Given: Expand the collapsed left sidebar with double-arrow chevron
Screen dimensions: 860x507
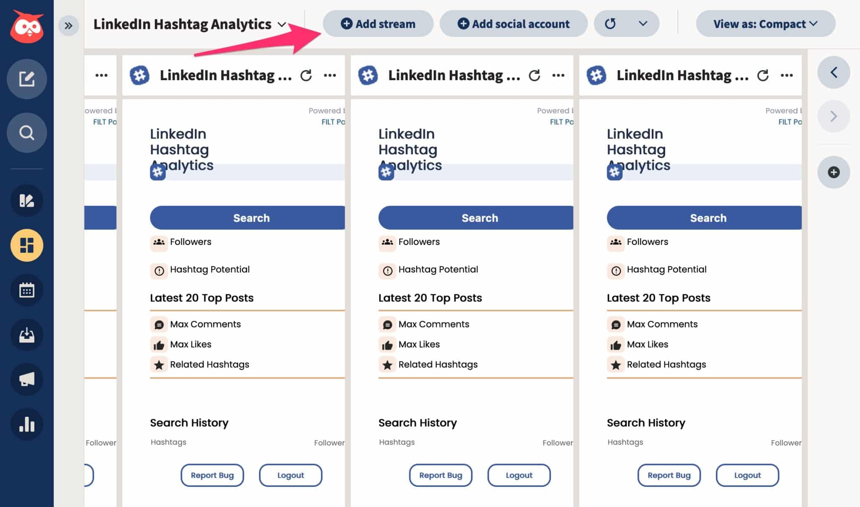Looking at the screenshot, I should point(68,26).
